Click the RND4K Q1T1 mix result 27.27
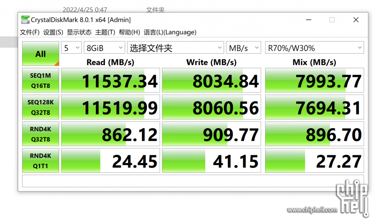 [x=314, y=161]
